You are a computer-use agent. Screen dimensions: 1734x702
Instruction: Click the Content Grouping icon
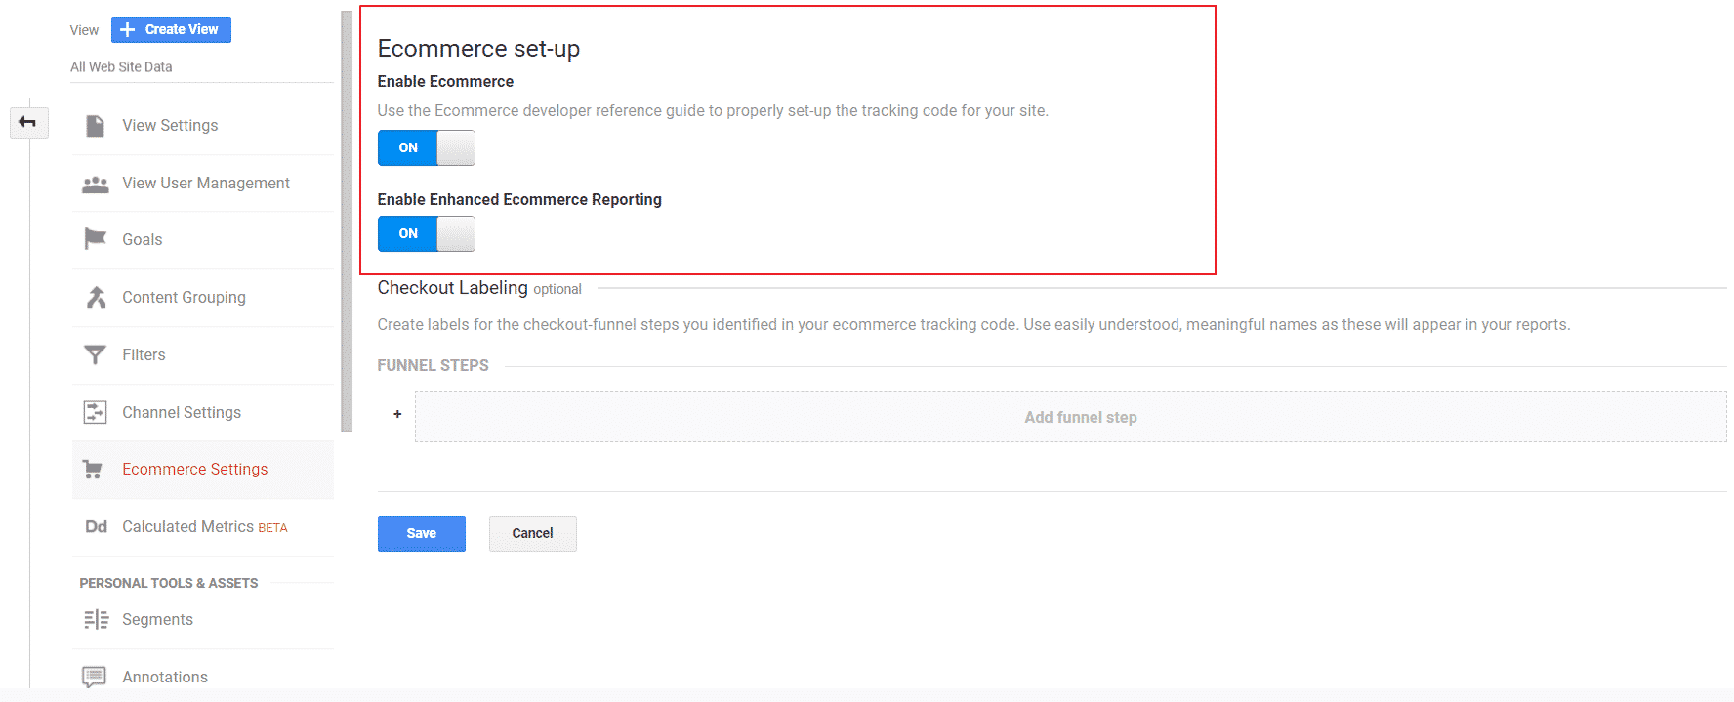pyautogui.click(x=95, y=297)
